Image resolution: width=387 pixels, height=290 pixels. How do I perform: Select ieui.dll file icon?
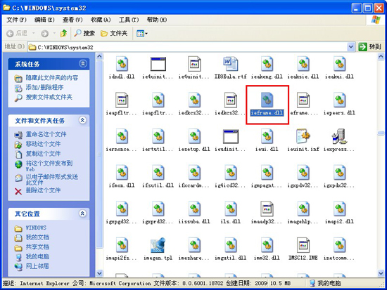tap(267, 136)
